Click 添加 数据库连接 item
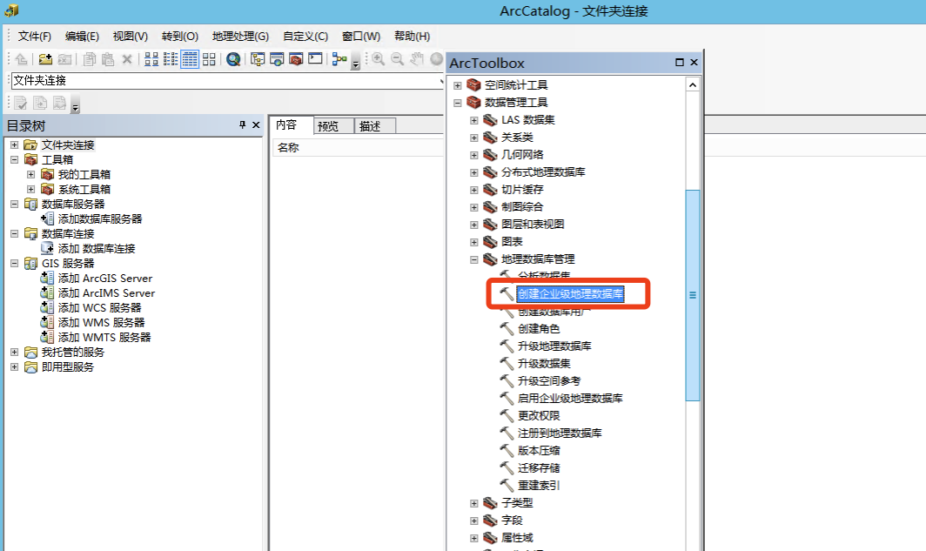The height and width of the screenshot is (551, 926). (97, 249)
